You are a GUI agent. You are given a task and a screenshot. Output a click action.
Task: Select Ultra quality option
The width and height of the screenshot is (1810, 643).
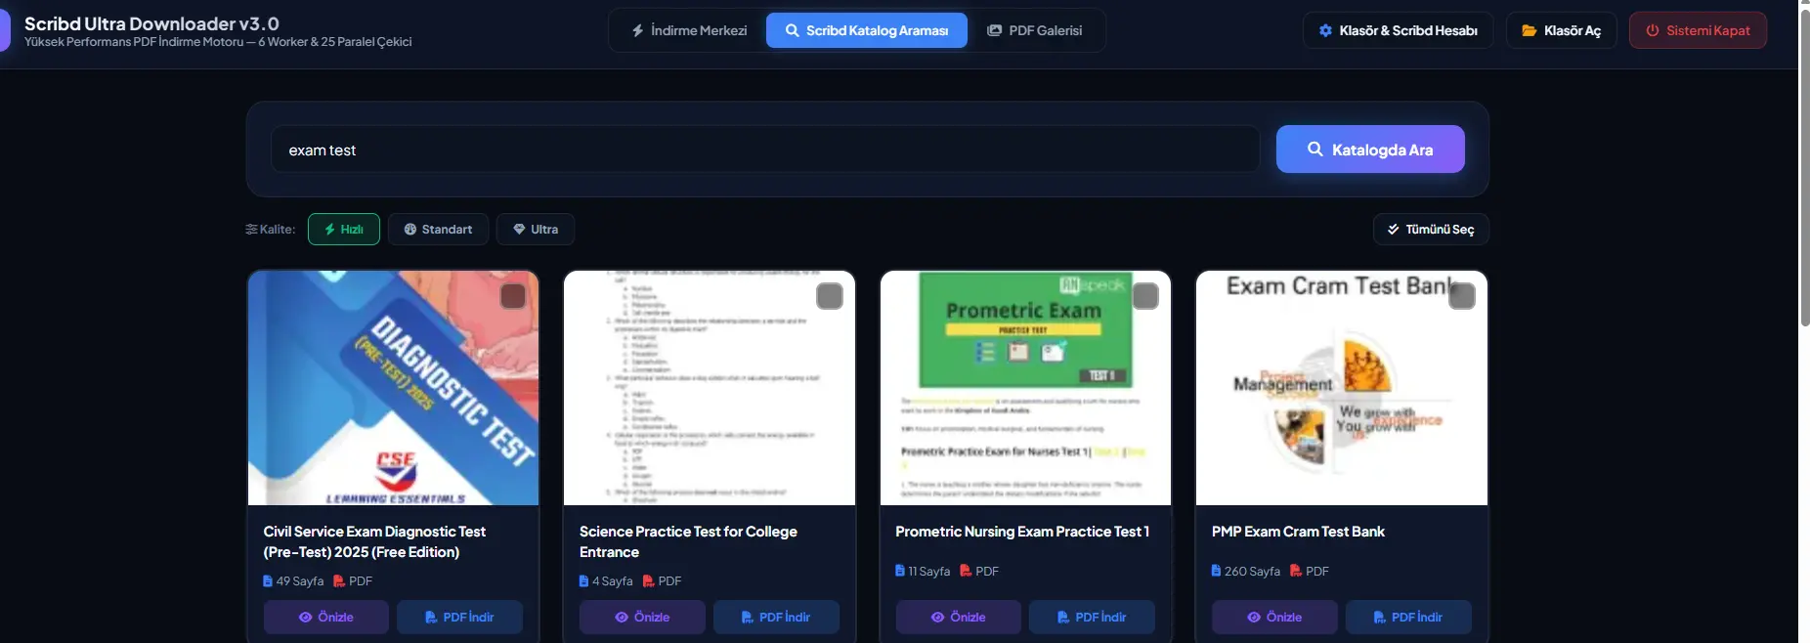pyautogui.click(x=536, y=229)
